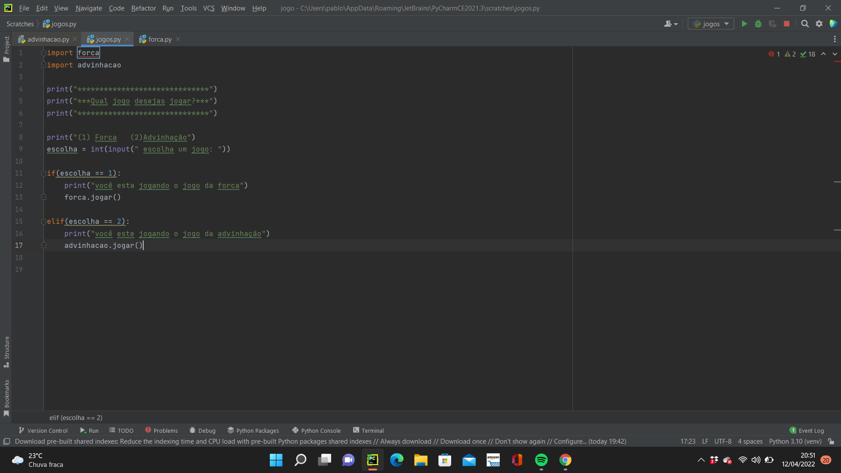Viewport: 841px width, 473px height.
Task: Open the advinhacao.py tab
Action: click(x=47, y=39)
